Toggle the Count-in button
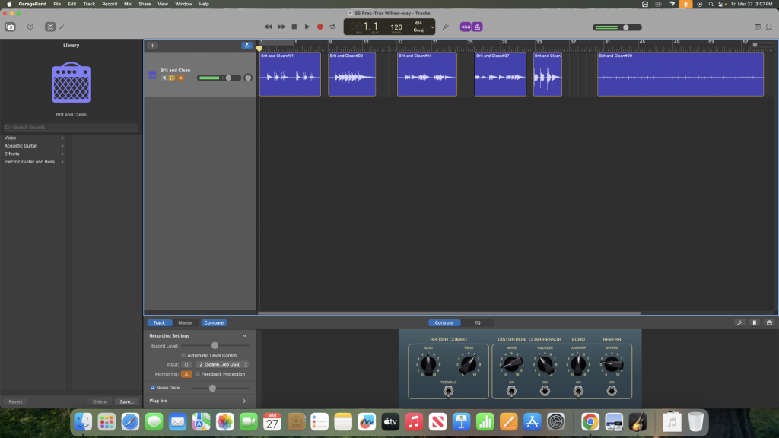Screen dimensions: 779x438 [x=465, y=27]
